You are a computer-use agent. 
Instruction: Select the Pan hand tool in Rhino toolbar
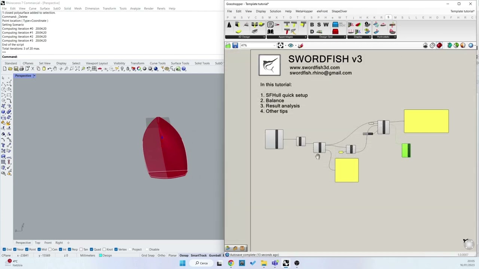pyautogui.click(x=55, y=69)
